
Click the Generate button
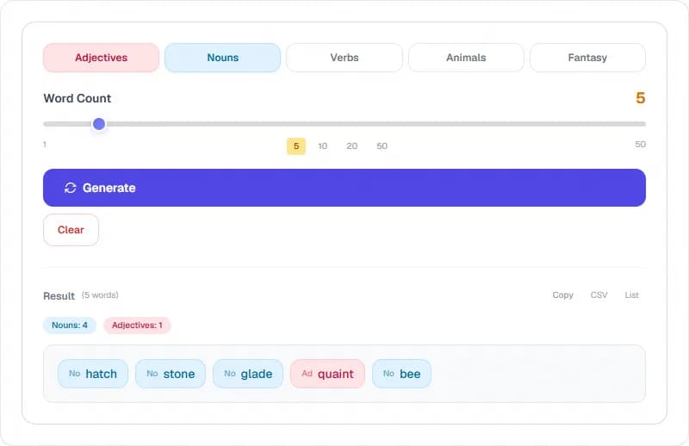[344, 188]
